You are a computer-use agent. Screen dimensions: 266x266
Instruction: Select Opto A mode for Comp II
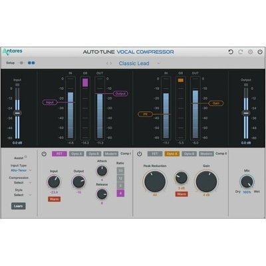click(x=172, y=154)
